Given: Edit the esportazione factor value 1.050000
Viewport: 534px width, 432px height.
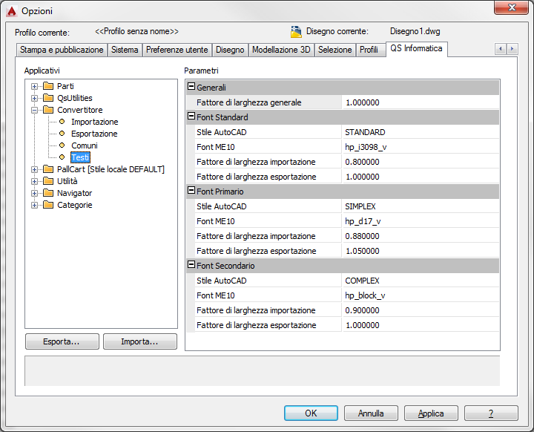Looking at the screenshot, I should 421,251.
